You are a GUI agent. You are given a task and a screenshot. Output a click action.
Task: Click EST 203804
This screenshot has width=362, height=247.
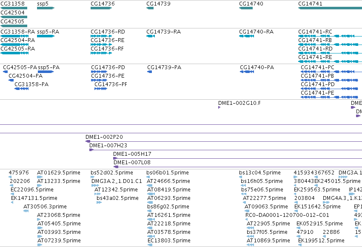[296, 202]
